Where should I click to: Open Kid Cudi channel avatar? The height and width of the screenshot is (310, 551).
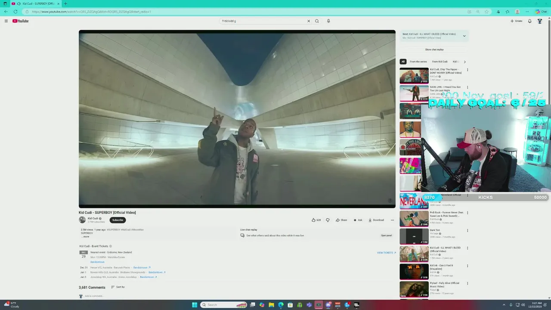(82, 220)
